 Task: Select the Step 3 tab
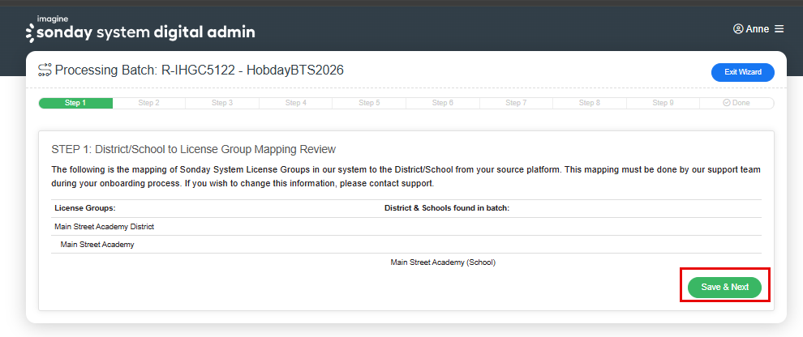[222, 103]
